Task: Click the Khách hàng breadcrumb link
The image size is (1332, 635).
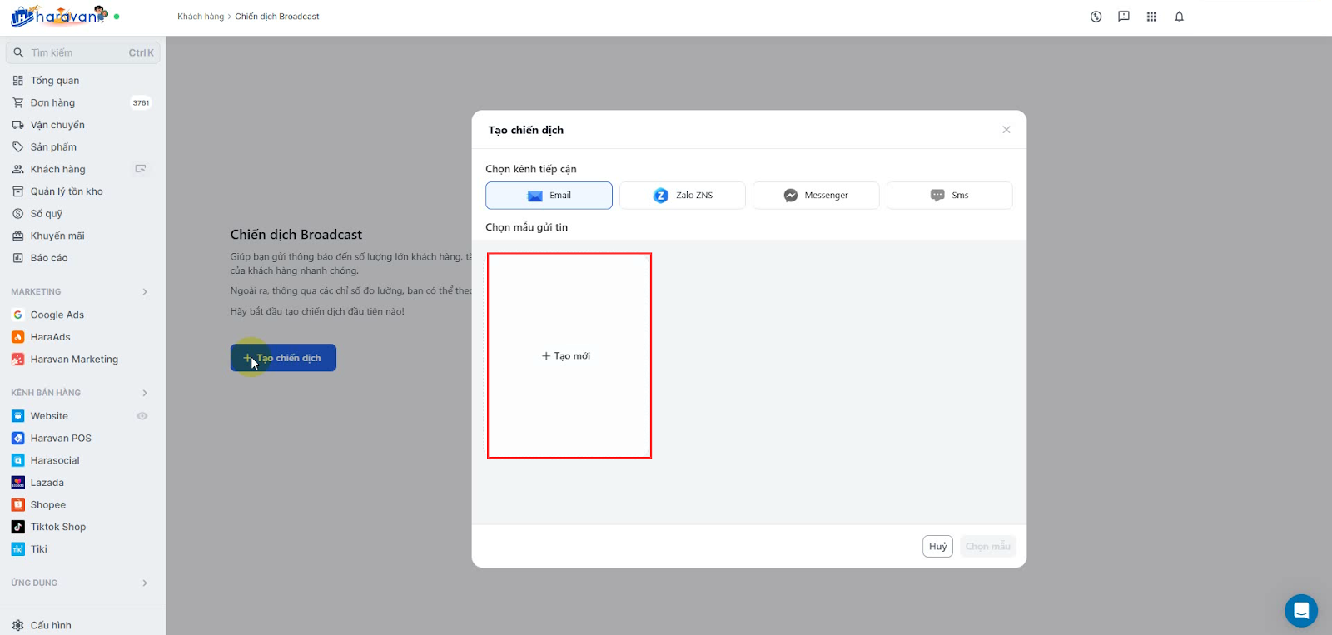Action: pos(201,17)
